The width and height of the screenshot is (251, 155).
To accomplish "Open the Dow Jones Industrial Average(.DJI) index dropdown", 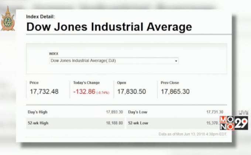I will point(114,61).
